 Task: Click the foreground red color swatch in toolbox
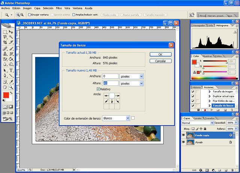(x=6, y=95)
